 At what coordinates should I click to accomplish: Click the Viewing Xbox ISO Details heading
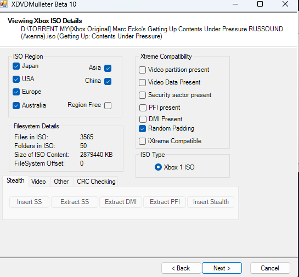(x=45, y=21)
